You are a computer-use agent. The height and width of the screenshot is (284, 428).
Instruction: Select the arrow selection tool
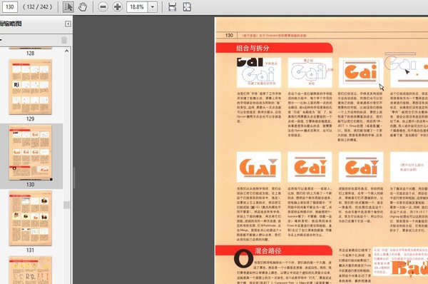coord(68,7)
